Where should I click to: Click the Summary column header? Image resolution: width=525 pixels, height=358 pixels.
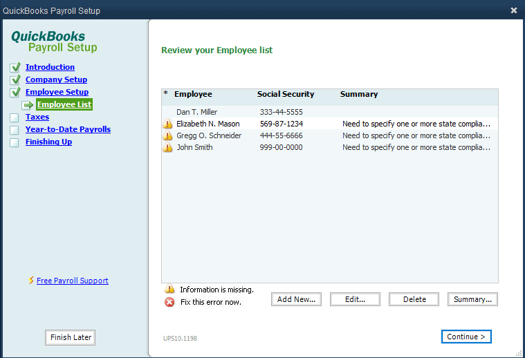(359, 94)
